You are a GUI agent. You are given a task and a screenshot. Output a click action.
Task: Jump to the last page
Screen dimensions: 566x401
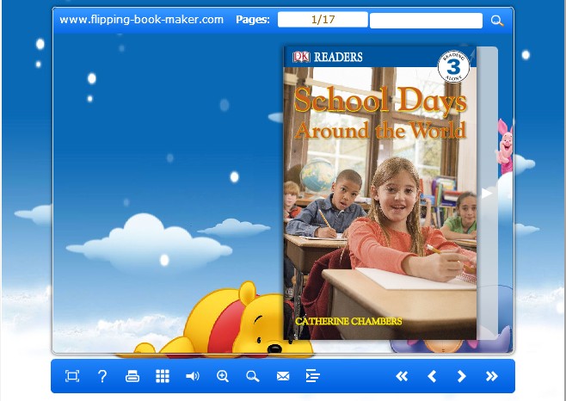pyautogui.click(x=492, y=376)
